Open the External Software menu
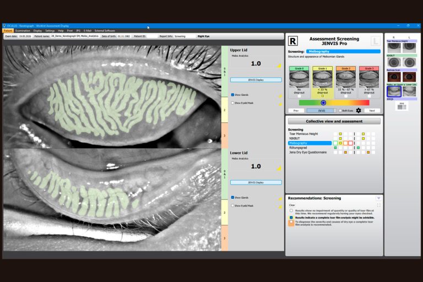Screen dimensions: 423x282 [105, 31]
